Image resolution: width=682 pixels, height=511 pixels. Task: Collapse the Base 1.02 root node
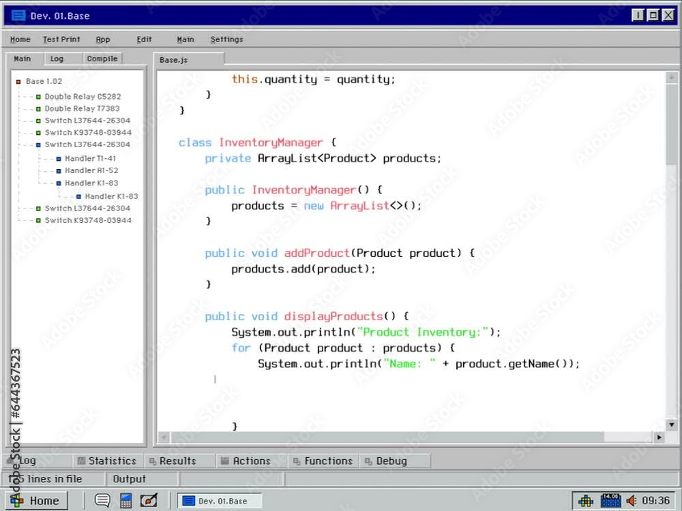click(18, 82)
